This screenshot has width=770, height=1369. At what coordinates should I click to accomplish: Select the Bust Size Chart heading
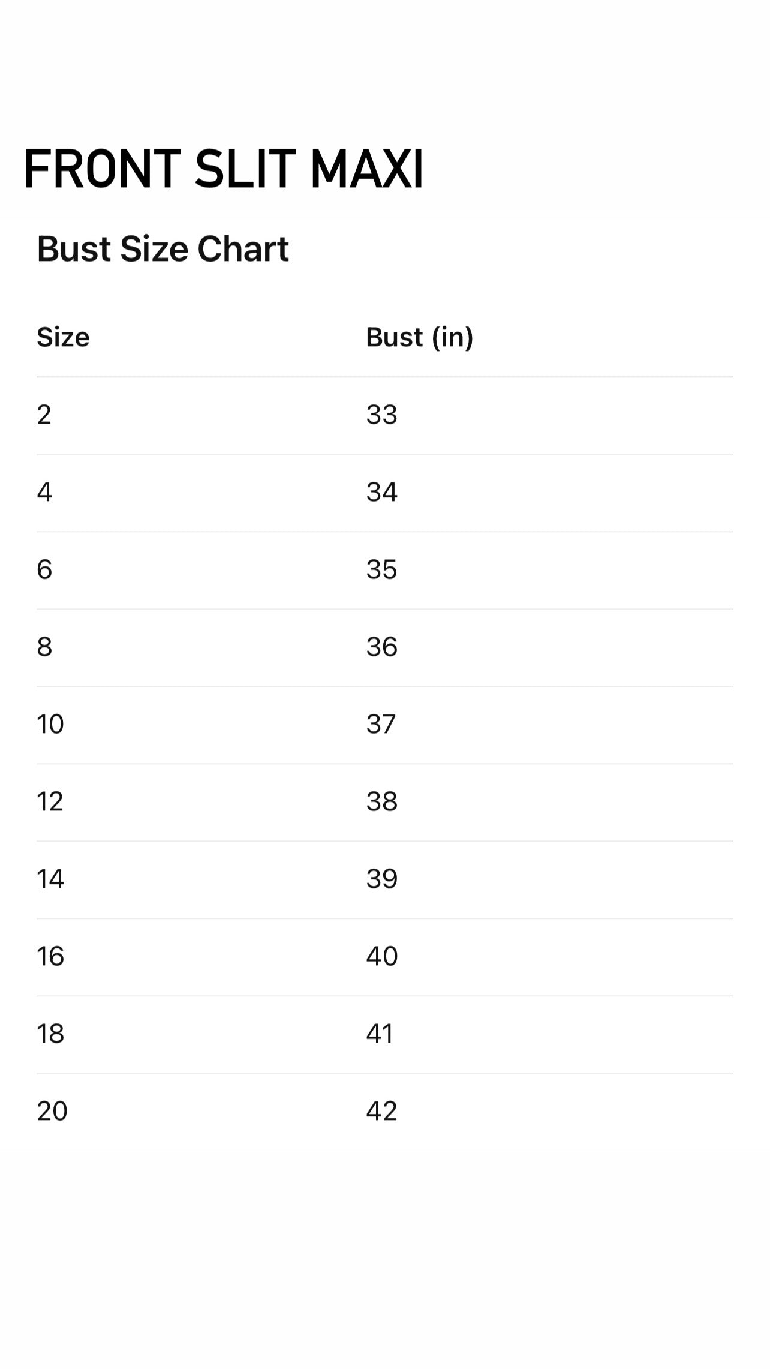[x=163, y=249]
